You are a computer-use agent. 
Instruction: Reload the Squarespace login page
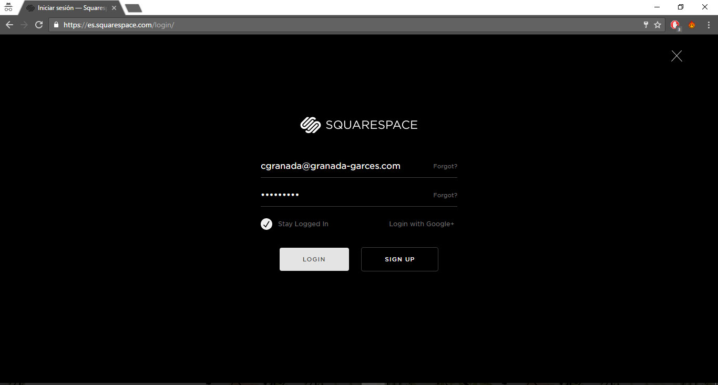39,25
